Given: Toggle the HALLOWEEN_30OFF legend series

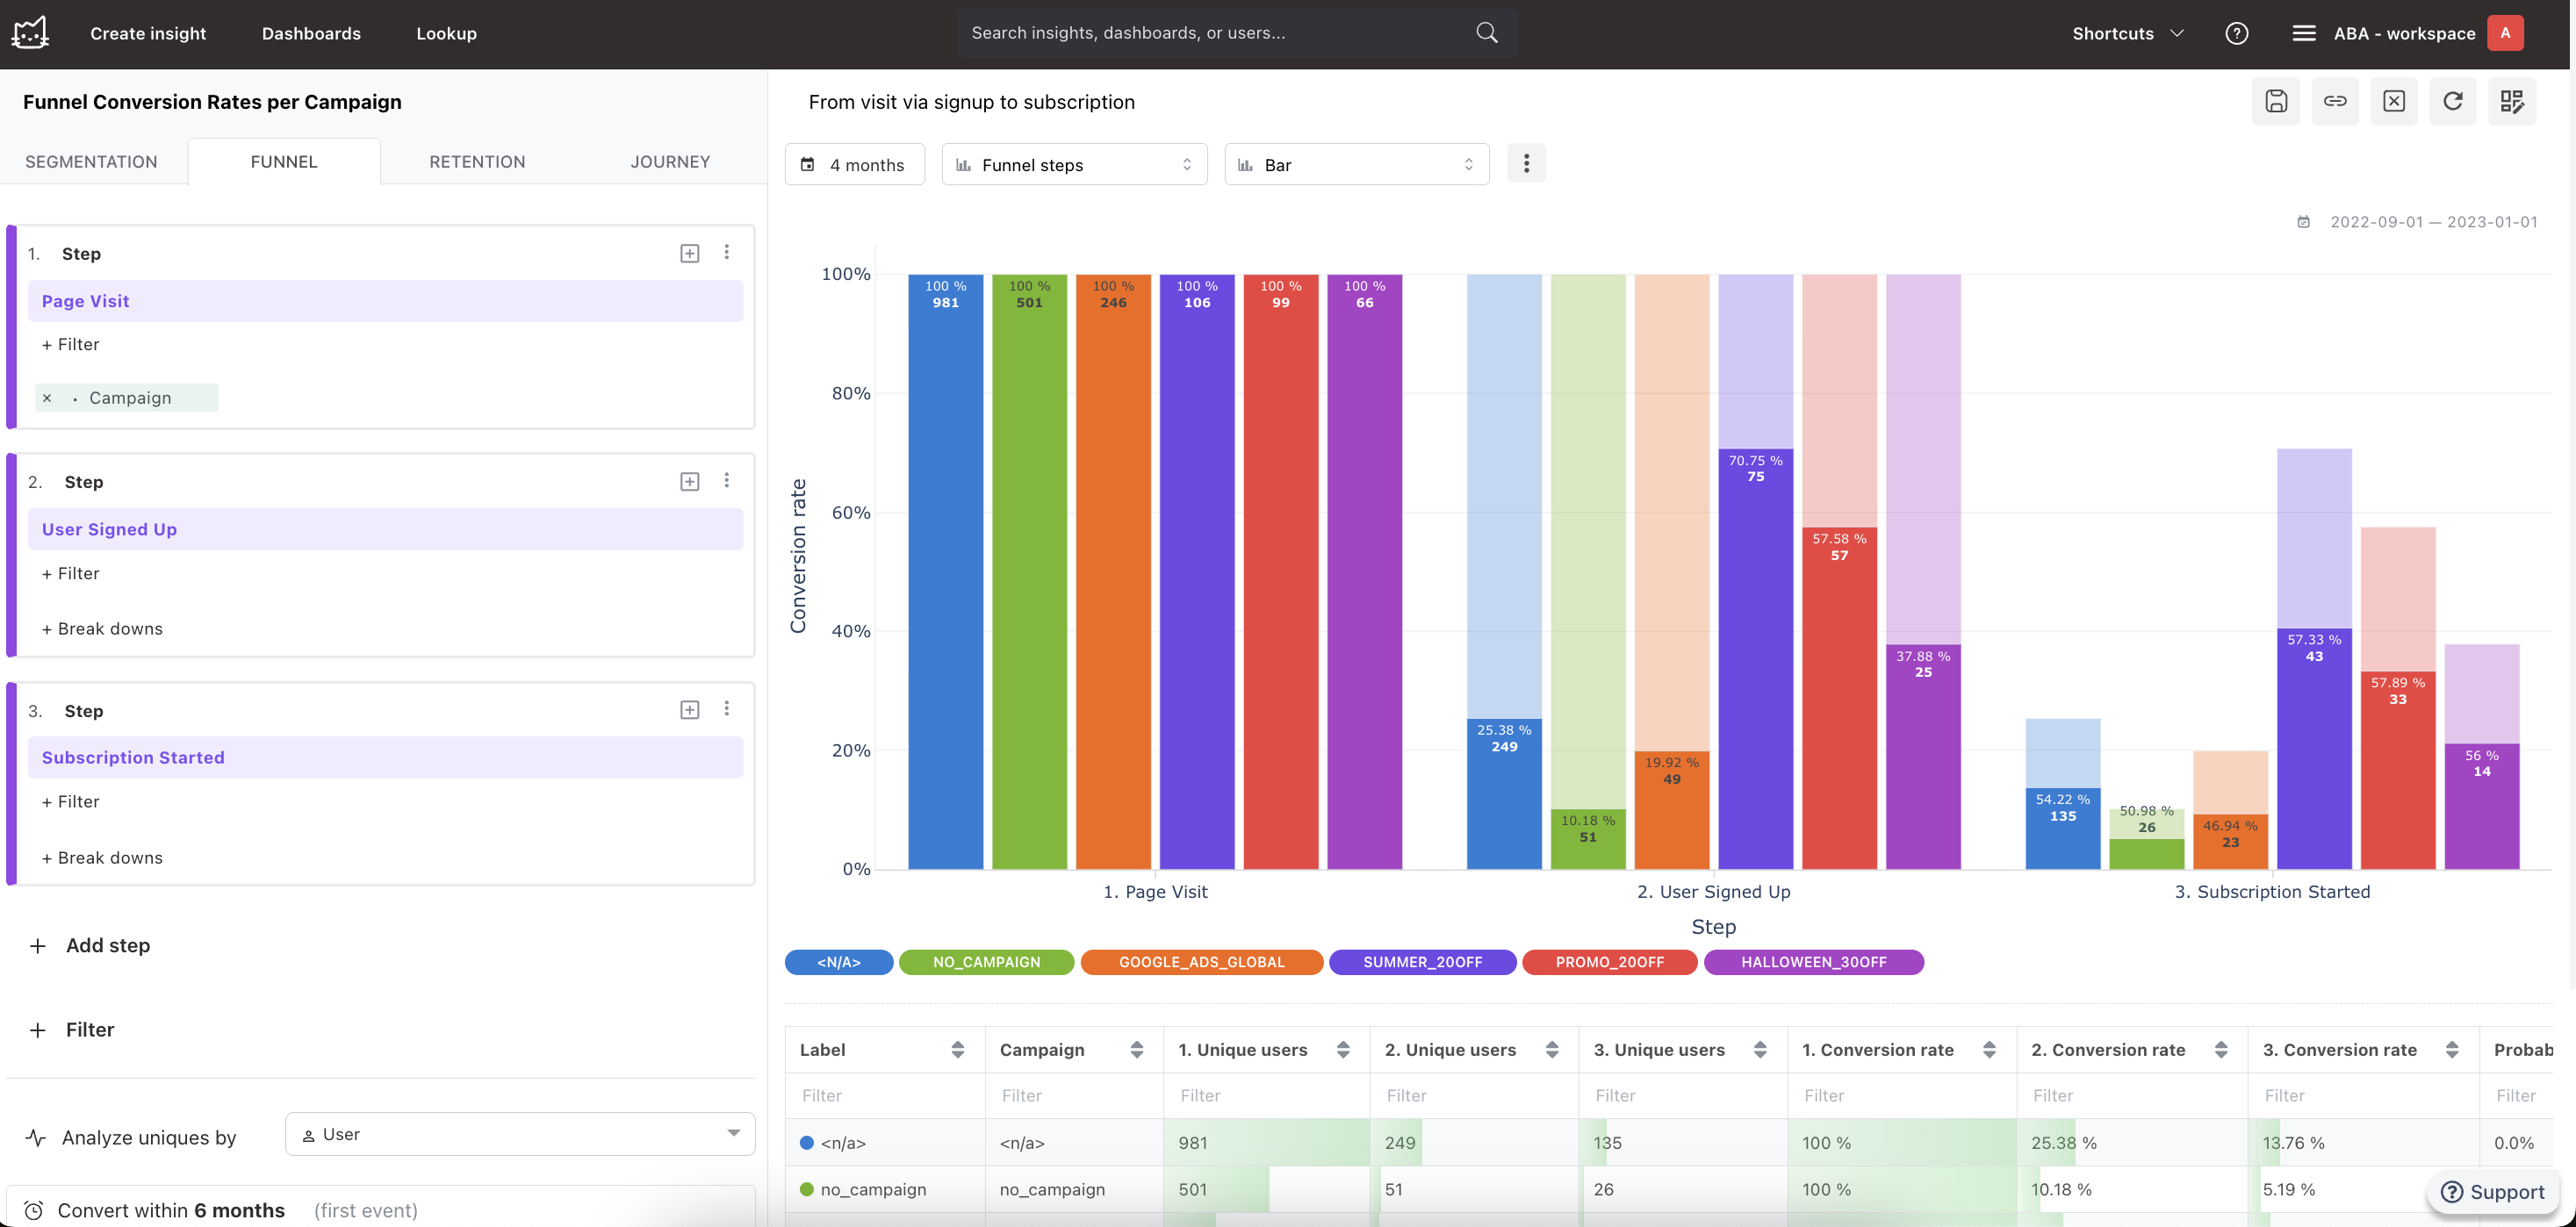Looking at the screenshot, I should [x=1813, y=962].
